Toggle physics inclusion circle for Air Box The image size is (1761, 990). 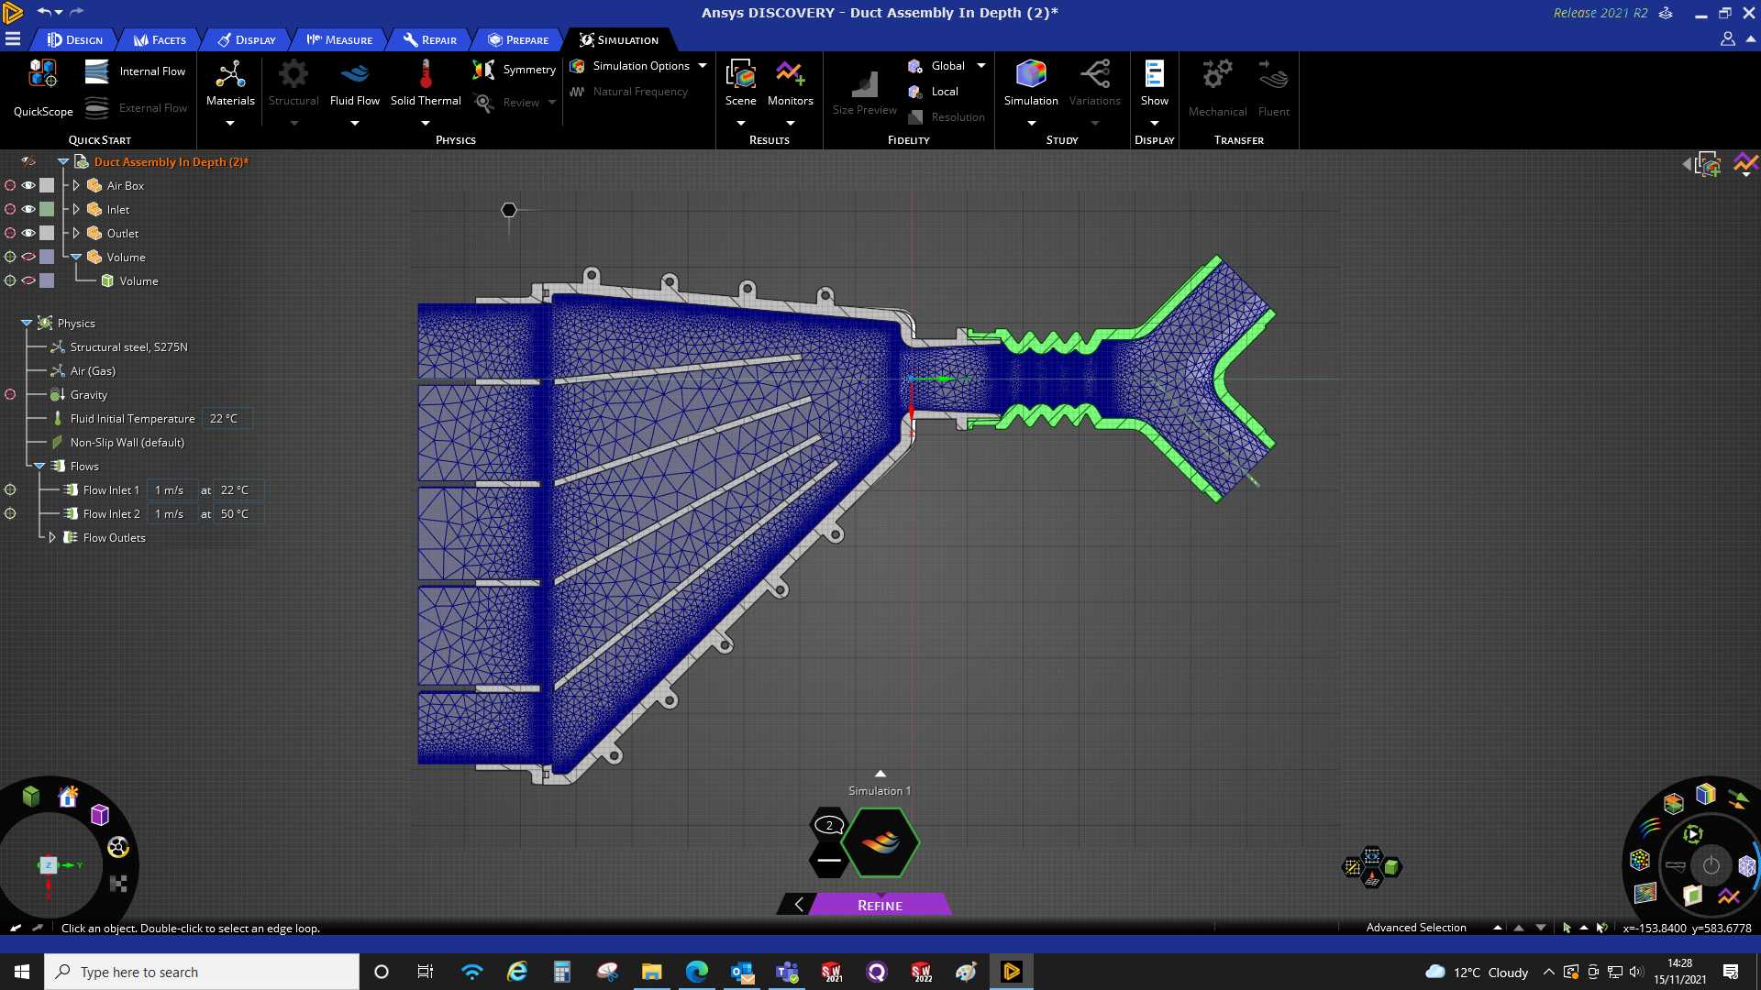click(x=10, y=185)
